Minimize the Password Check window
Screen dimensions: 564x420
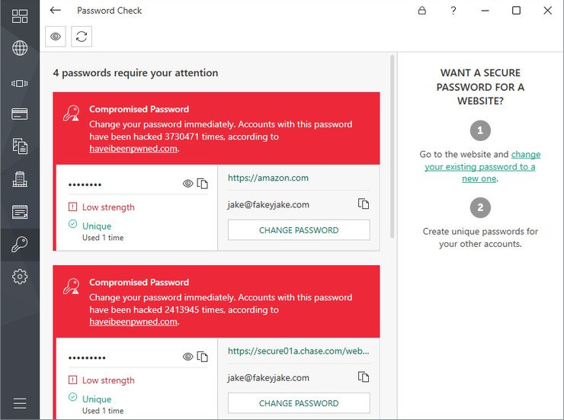[x=485, y=11]
